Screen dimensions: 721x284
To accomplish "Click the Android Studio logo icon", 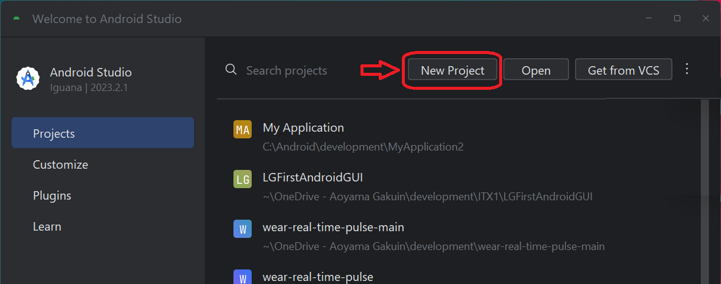I will pos(28,78).
